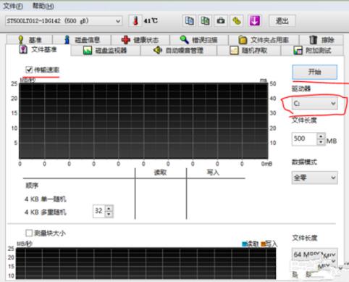Expand the ST500LT012 disk selector dropdown
The image size is (349, 282).
tap(64, 21)
